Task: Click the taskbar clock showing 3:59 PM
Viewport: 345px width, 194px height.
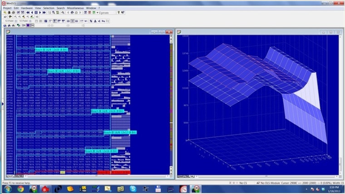Action: [x=334, y=189]
